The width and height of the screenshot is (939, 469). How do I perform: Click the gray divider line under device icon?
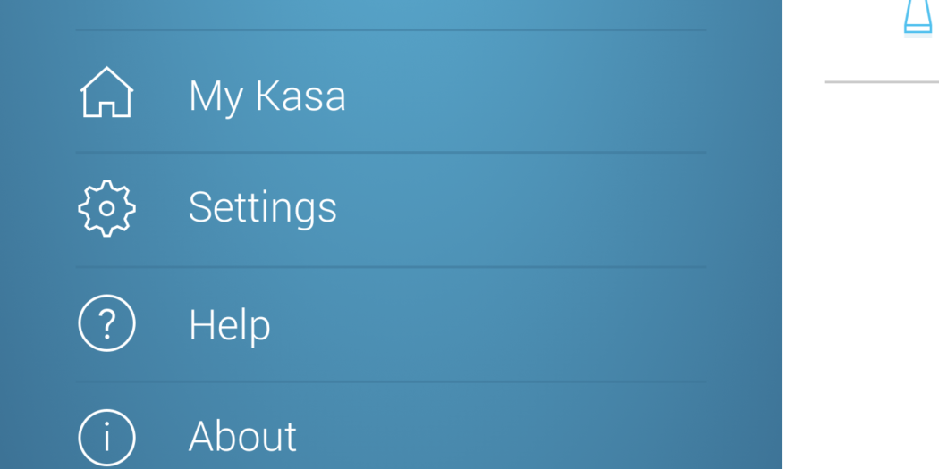point(881,81)
